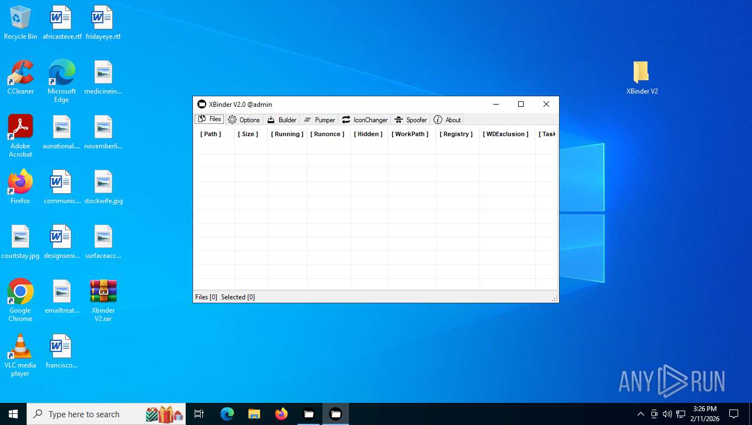Switch to the Spoofer tab
Image resolution: width=752 pixels, height=425 pixels.
pyautogui.click(x=411, y=120)
